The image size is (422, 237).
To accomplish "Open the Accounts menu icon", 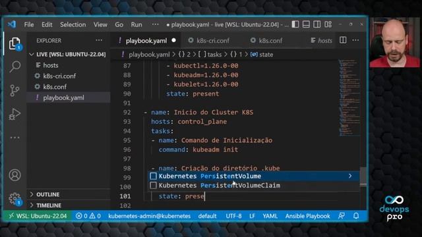I will coord(15,175).
